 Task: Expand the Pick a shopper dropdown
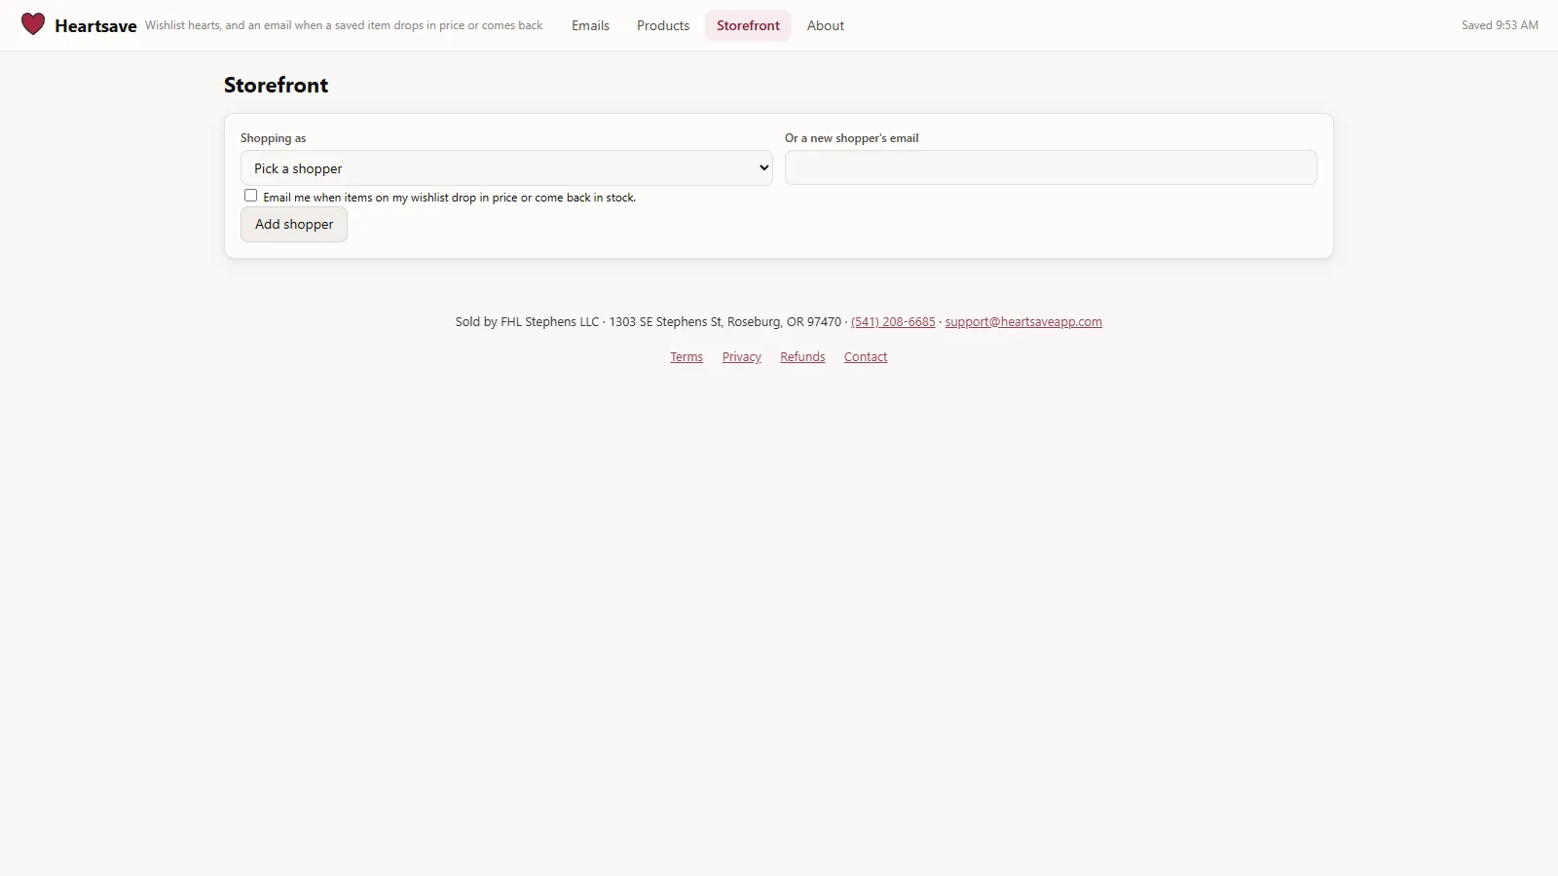point(506,167)
